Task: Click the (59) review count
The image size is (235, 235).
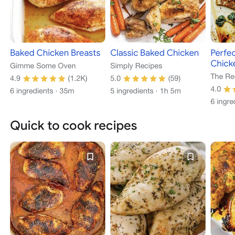Action: [x=174, y=78]
